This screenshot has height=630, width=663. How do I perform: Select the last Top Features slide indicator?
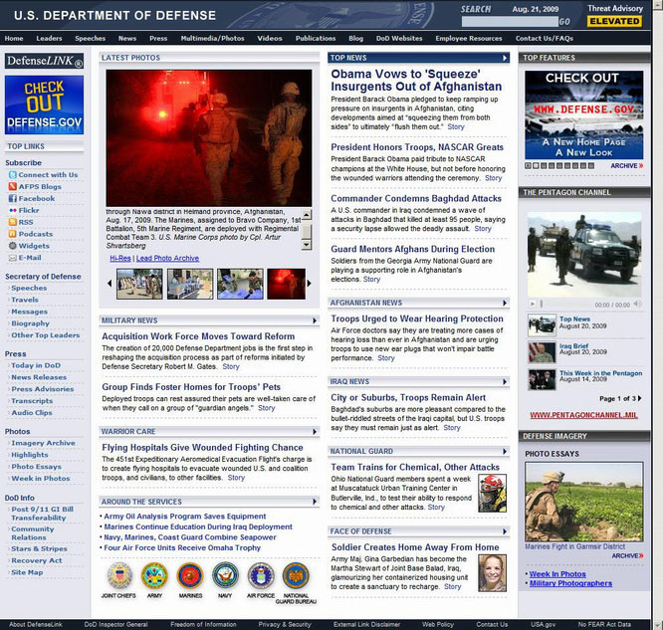[591, 166]
